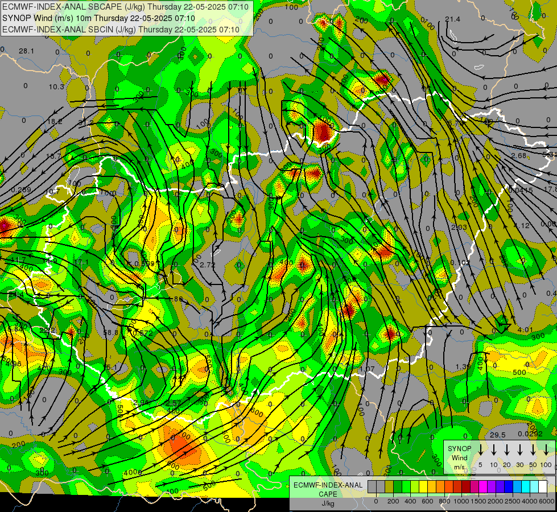Click the map value '0.572'

142,333
